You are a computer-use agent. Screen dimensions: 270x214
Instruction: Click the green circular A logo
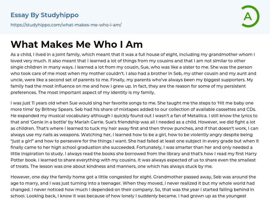pos(250,16)
